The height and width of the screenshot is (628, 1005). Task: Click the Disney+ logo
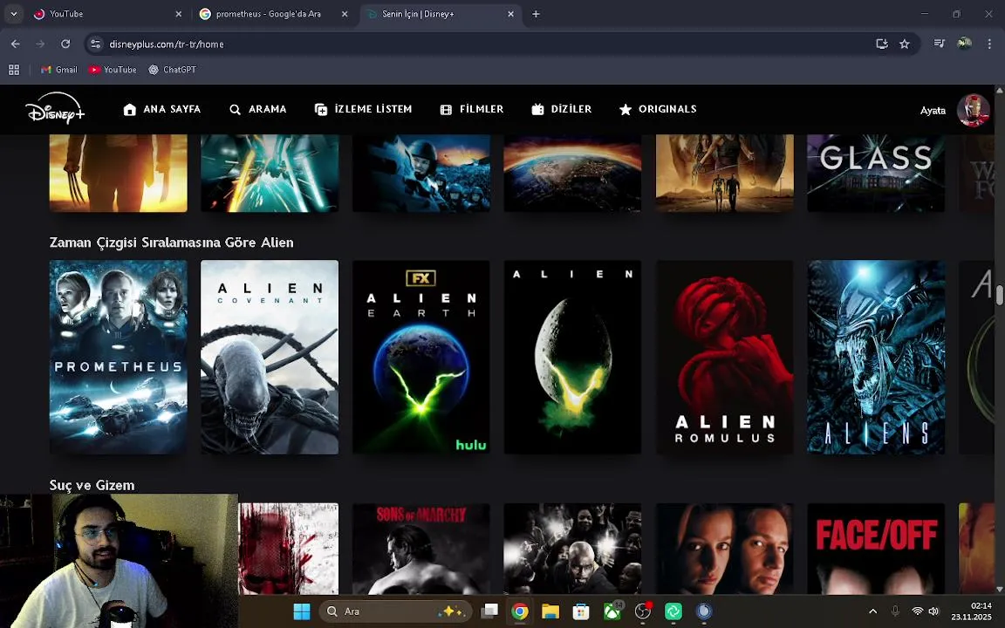click(55, 109)
